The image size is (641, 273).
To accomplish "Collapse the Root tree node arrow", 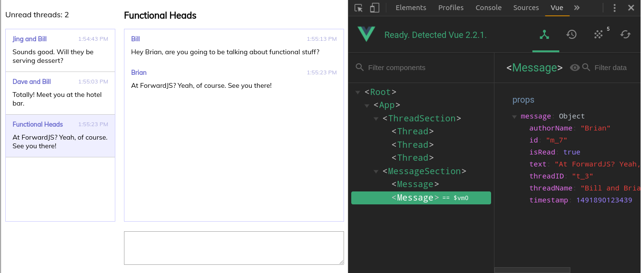I will [357, 92].
